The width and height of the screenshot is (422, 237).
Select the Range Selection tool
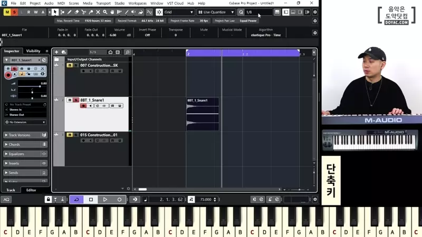62,12
